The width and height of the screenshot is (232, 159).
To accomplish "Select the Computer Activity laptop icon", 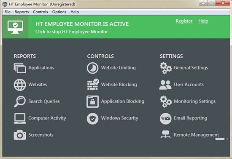I will click(20, 118).
